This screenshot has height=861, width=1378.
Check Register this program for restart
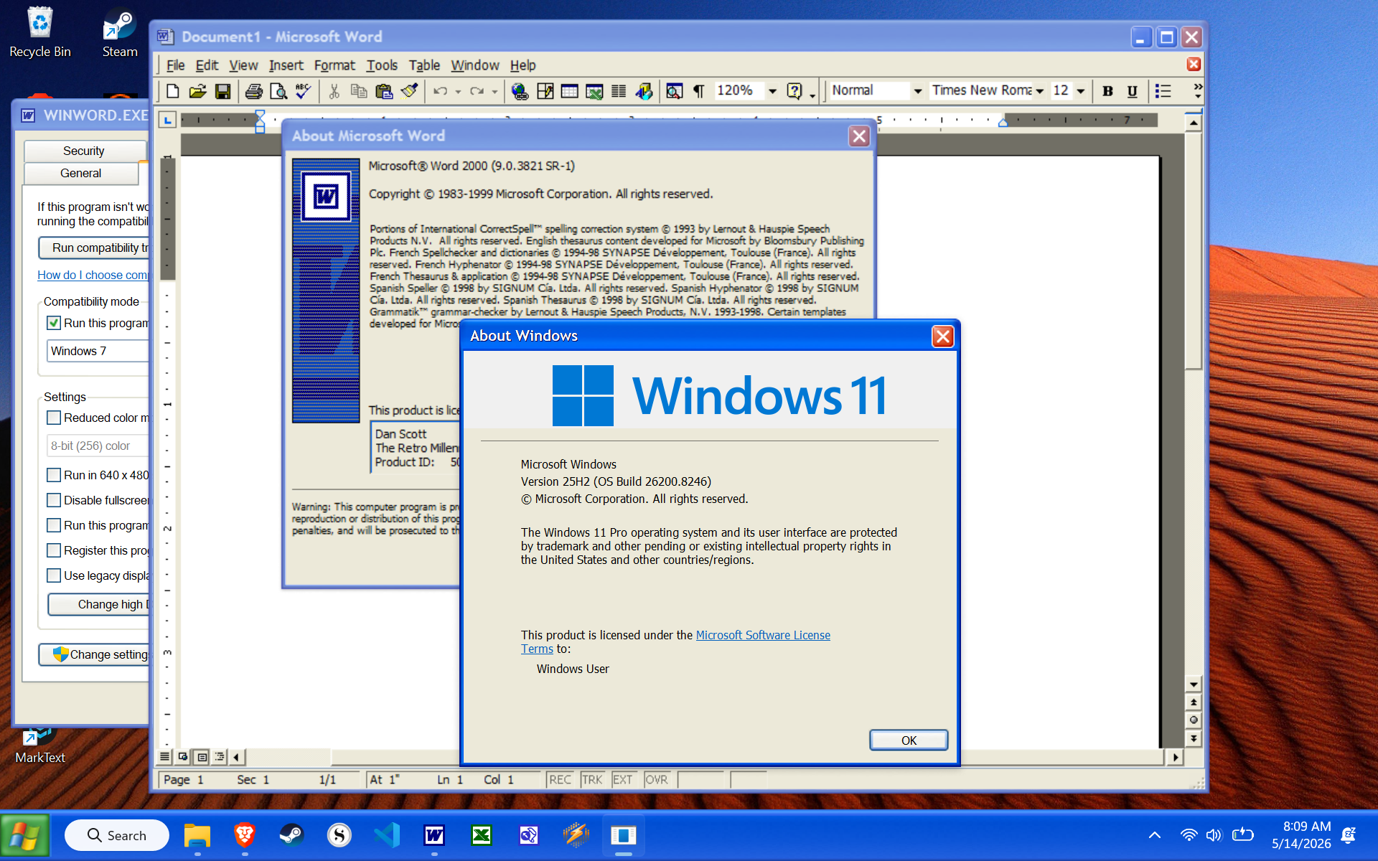(x=54, y=550)
